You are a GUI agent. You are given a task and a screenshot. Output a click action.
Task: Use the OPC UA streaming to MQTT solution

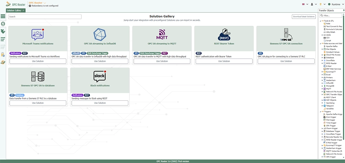tap(162, 61)
